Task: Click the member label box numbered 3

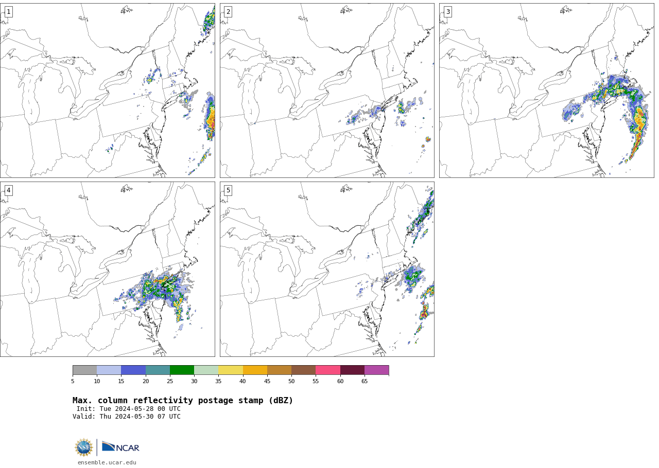Action: pyautogui.click(x=447, y=12)
